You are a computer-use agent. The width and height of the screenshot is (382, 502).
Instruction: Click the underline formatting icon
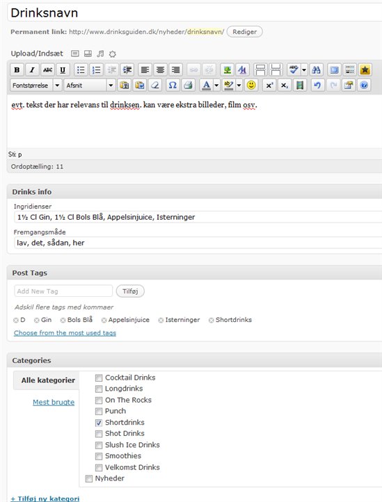tap(63, 70)
